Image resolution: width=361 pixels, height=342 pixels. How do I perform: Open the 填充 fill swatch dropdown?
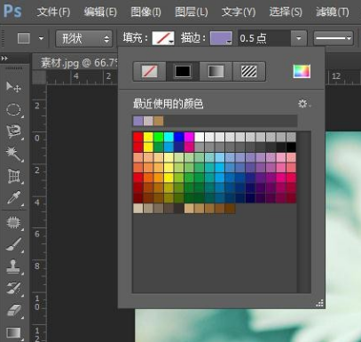point(163,38)
